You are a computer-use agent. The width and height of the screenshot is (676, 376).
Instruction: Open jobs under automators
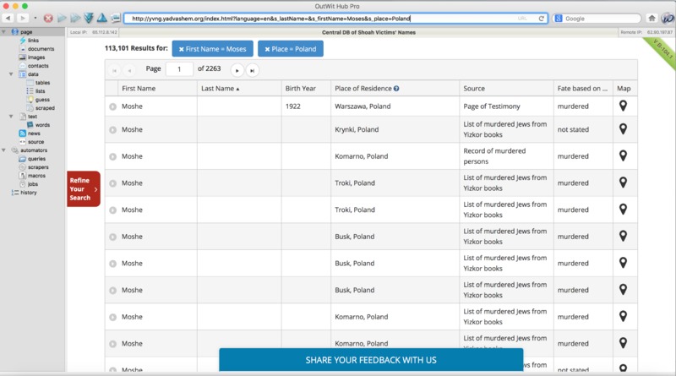(33, 184)
